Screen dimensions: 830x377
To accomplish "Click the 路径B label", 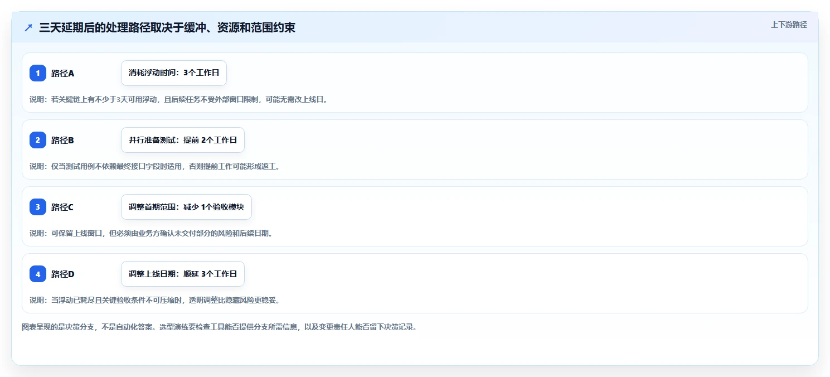I will tap(62, 140).
